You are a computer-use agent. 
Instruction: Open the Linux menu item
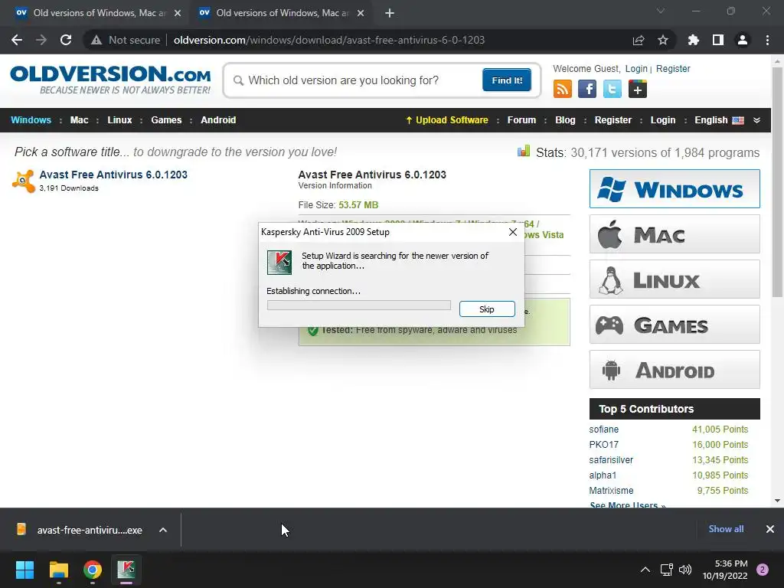pyautogui.click(x=119, y=120)
